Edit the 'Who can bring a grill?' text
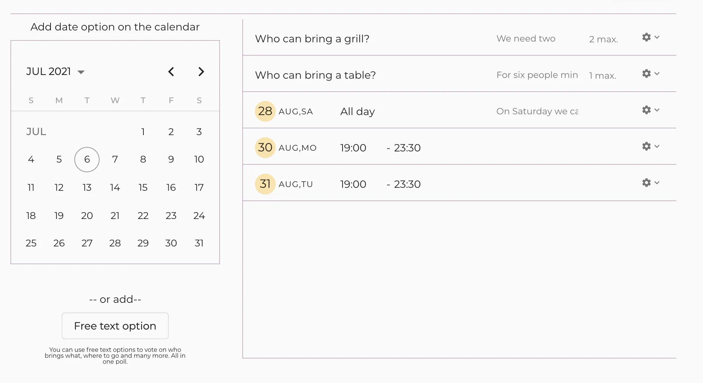The height and width of the screenshot is (383, 703). 312,39
